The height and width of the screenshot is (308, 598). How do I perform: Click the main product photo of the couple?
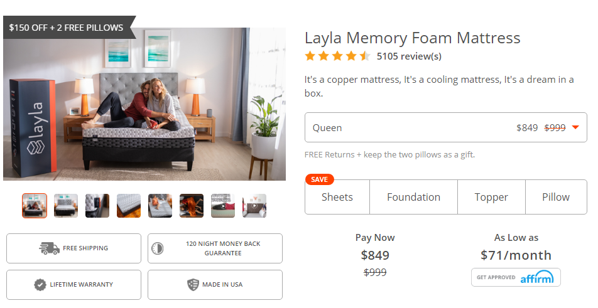coord(144,104)
